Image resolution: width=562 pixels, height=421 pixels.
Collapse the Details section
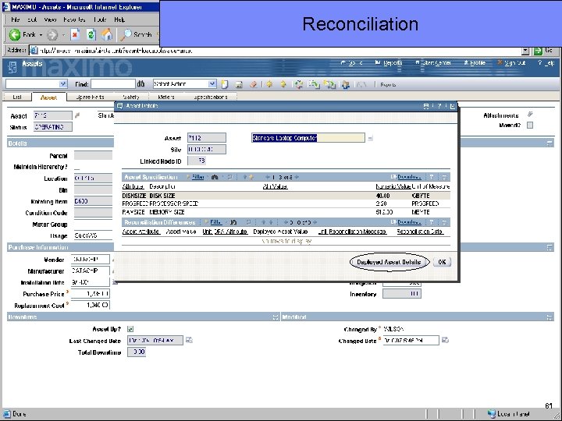[x=550, y=143]
